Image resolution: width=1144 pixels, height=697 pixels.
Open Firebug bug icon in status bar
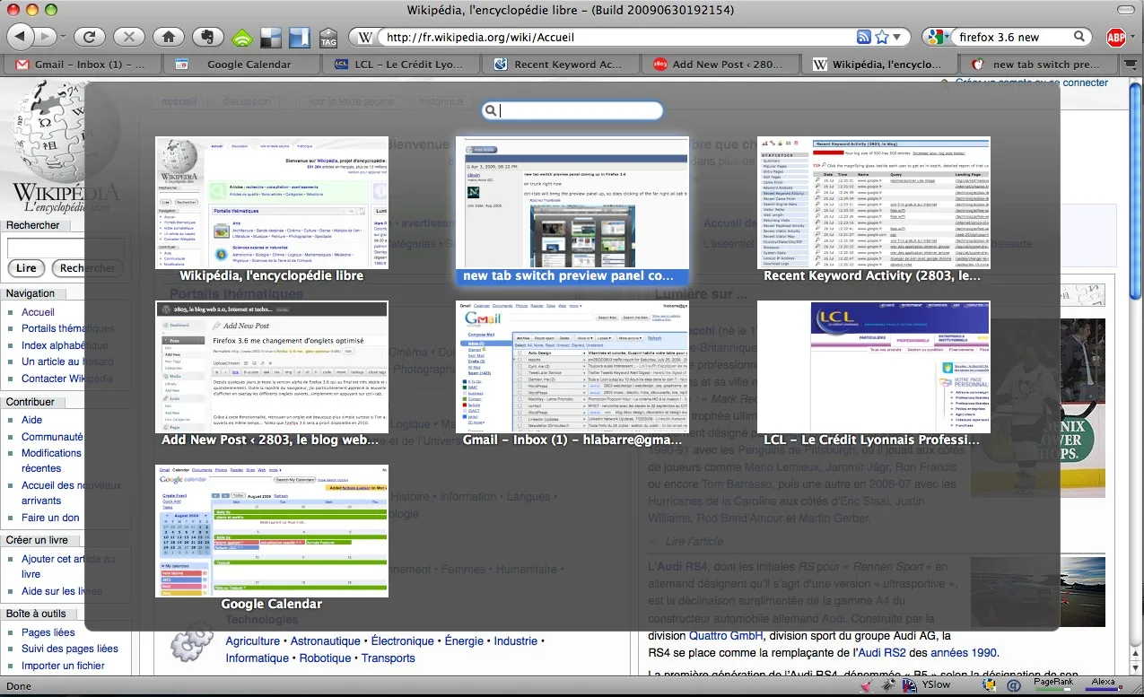click(886, 686)
